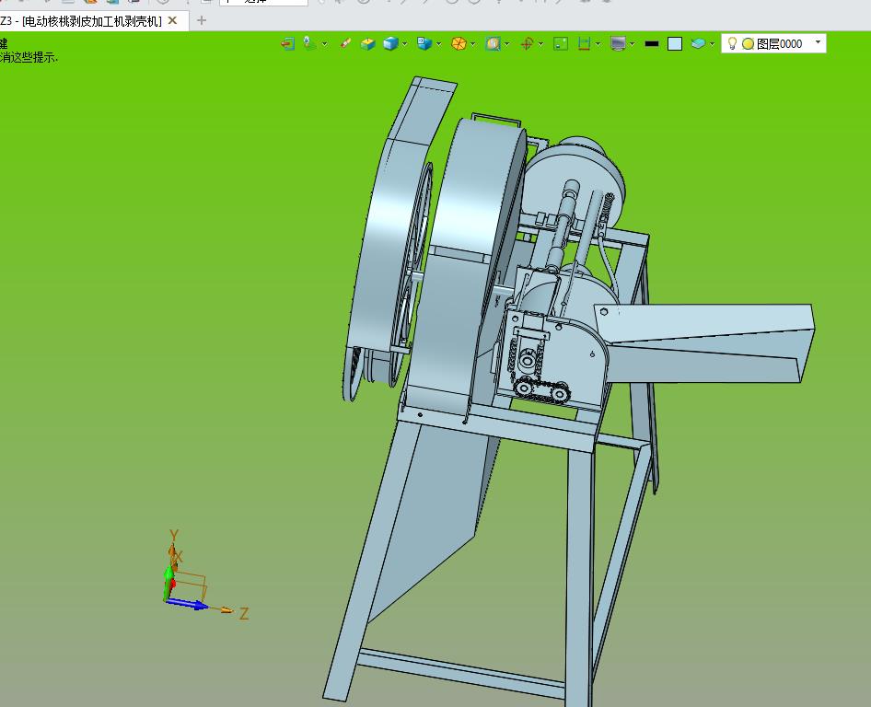The image size is (871, 707).
Task: Click the yellow-topped box display icon
Action: pyautogui.click(x=367, y=43)
